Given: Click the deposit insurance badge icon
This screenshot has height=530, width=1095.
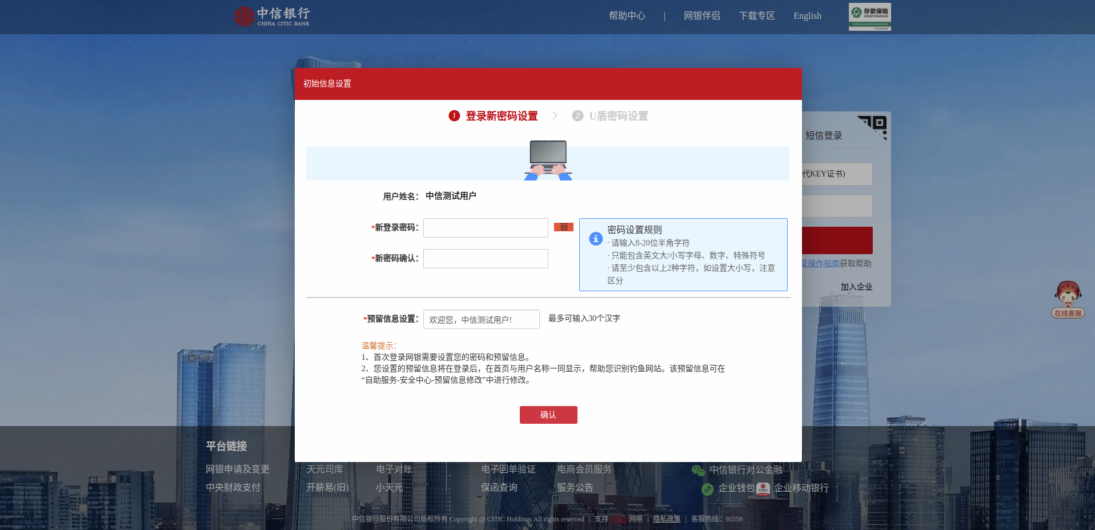Looking at the screenshot, I should tap(869, 17).
